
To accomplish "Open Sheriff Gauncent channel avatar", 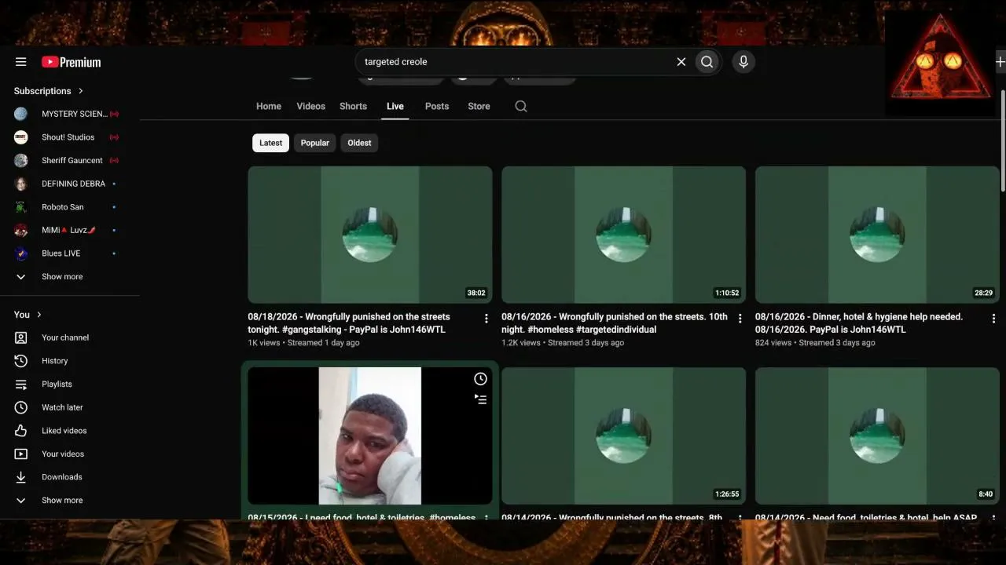I will pyautogui.click(x=21, y=160).
